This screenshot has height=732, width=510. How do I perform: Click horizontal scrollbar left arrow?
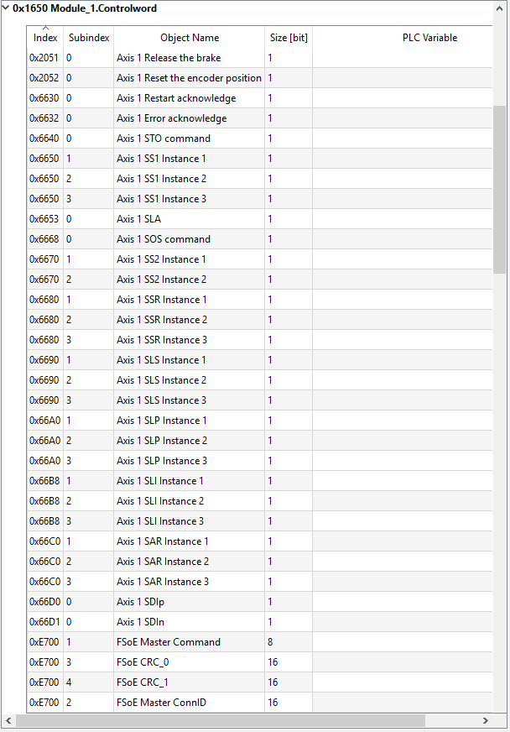(8, 720)
